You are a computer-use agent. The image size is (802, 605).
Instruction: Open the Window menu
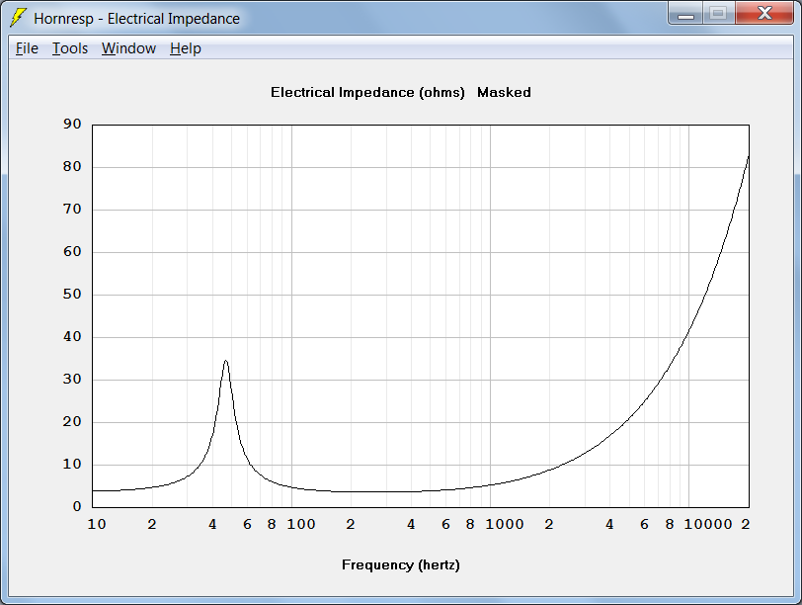(x=128, y=48)
